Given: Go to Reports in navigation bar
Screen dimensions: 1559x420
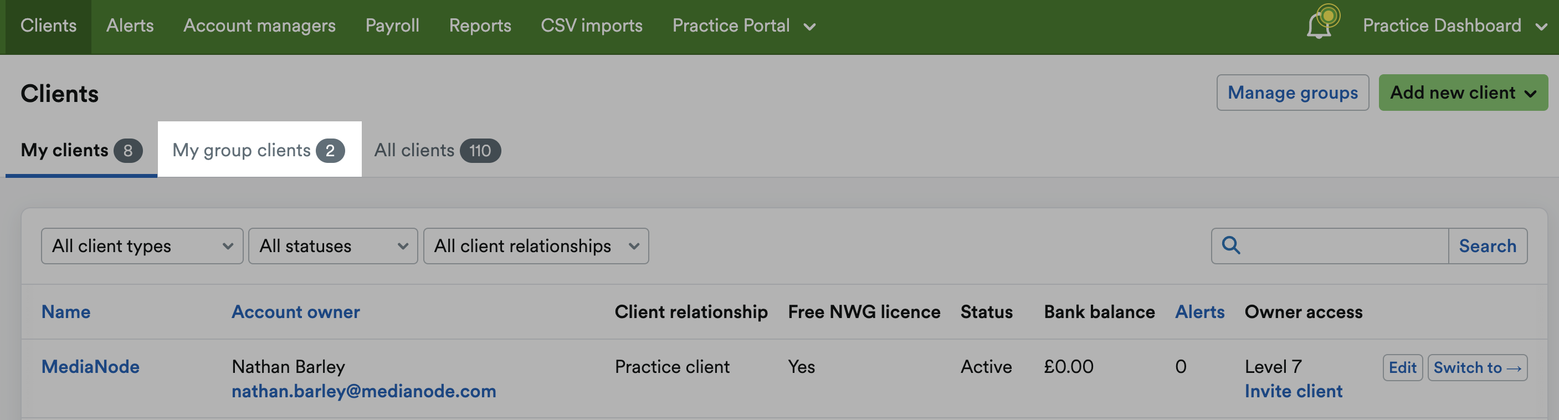Looking at the screenshot, I should point(480,25).
